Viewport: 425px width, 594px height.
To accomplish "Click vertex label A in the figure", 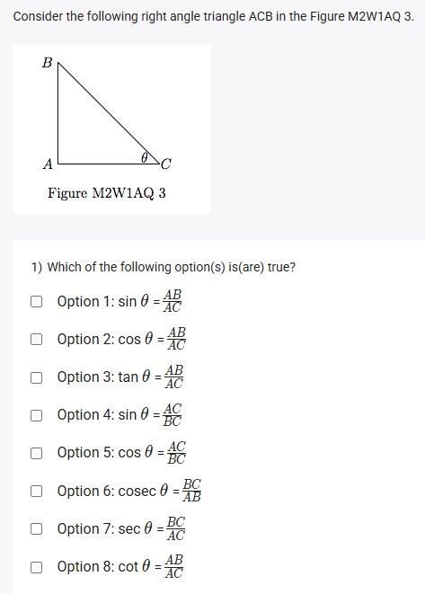I will pyautogui.click(x=48, y=164).
